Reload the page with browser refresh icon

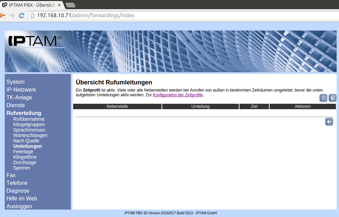(x=21, y=16)
